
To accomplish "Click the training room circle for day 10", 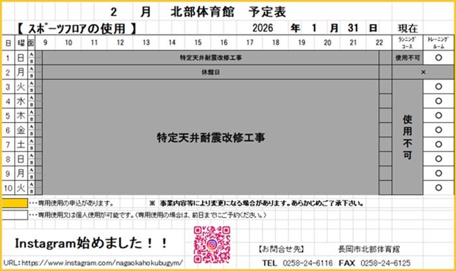I will point(438,188).
